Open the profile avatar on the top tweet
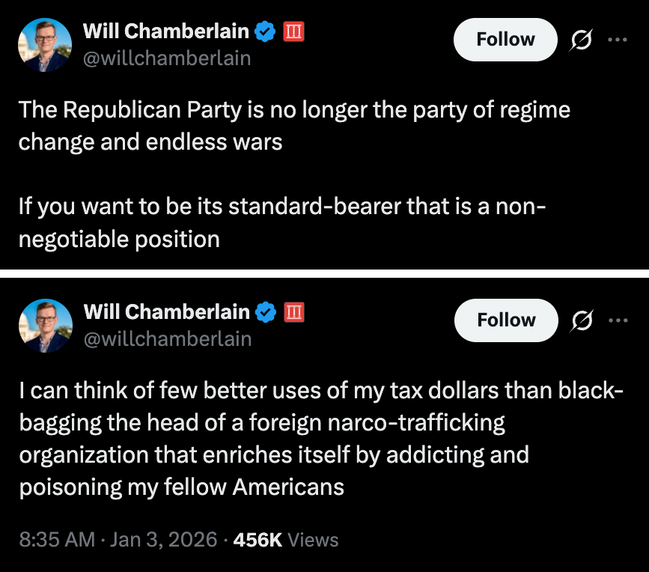This screenshot has width=649, height=572. coord(44,44)
